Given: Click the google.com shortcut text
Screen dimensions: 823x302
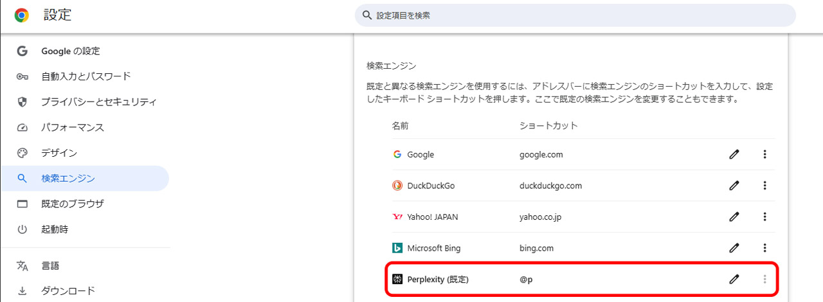Looking at the screenshot, I should pos(541,154).
